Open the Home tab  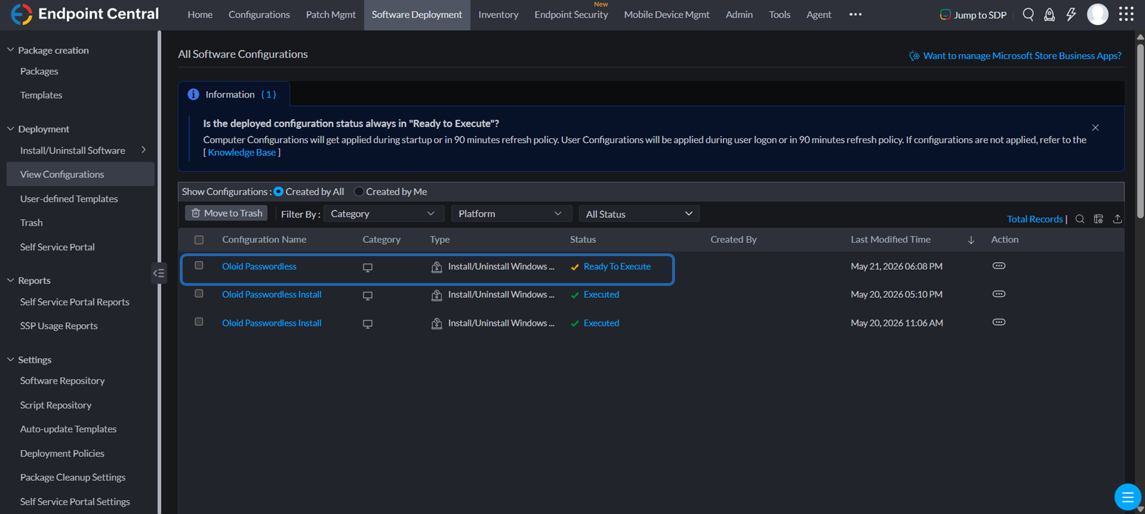point(200,14)
